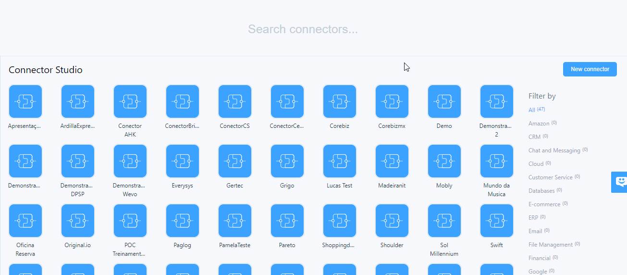Click the Search connectors input field

pyautogui.click(x=303, y=29)
